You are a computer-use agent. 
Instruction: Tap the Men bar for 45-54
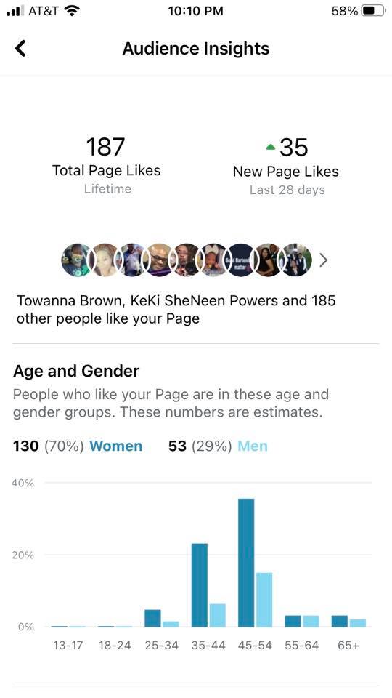click(264, 600)
